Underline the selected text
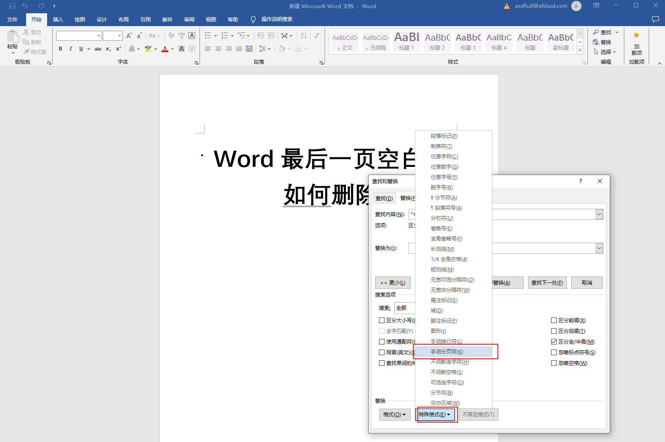The image size is (665, 442). coord(81,49)
